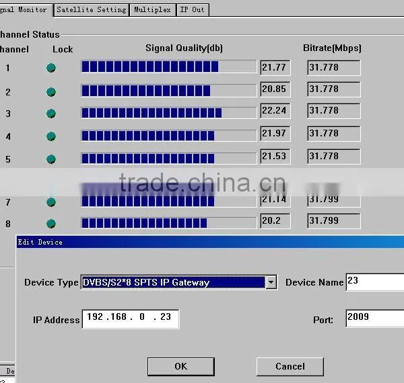Viewport: 404px width, 383px height.
Task: Click channel 5 signal quality bar
Action: (169, 159)
